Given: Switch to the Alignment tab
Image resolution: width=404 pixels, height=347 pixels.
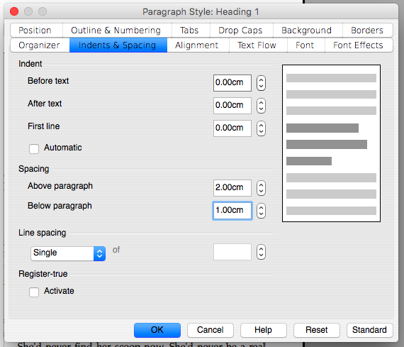Looking at the screenshot, I should [197, 45].
